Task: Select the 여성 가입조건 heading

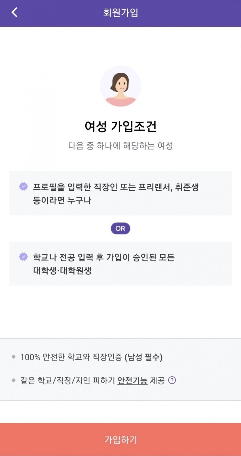Action: coord(120,126)
